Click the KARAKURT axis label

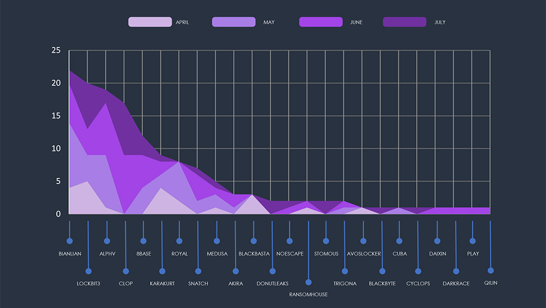tap(162, 283)
